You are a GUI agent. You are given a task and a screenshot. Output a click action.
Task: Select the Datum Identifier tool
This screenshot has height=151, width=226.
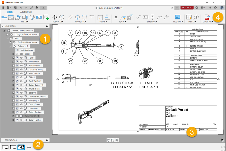(x=153, y=17)
